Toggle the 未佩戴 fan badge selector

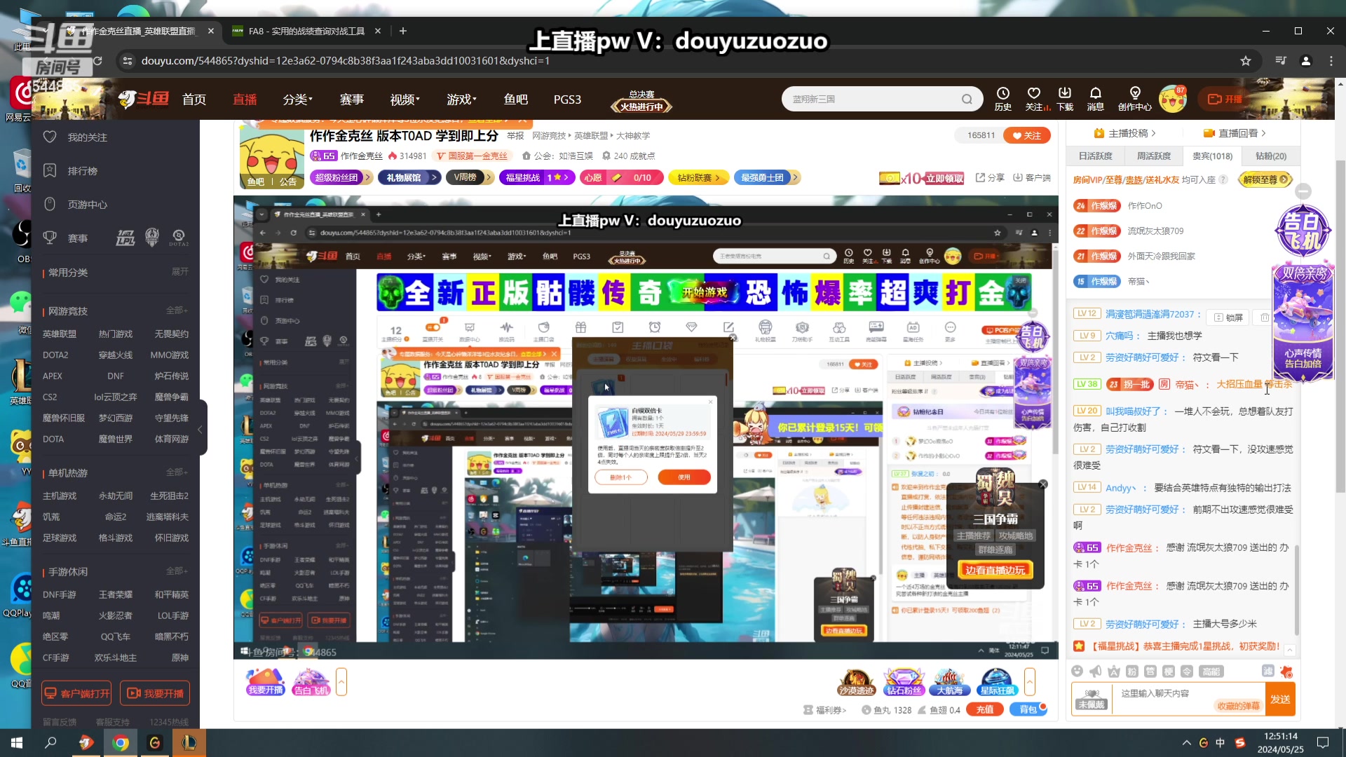click(x=1092, y=699)
